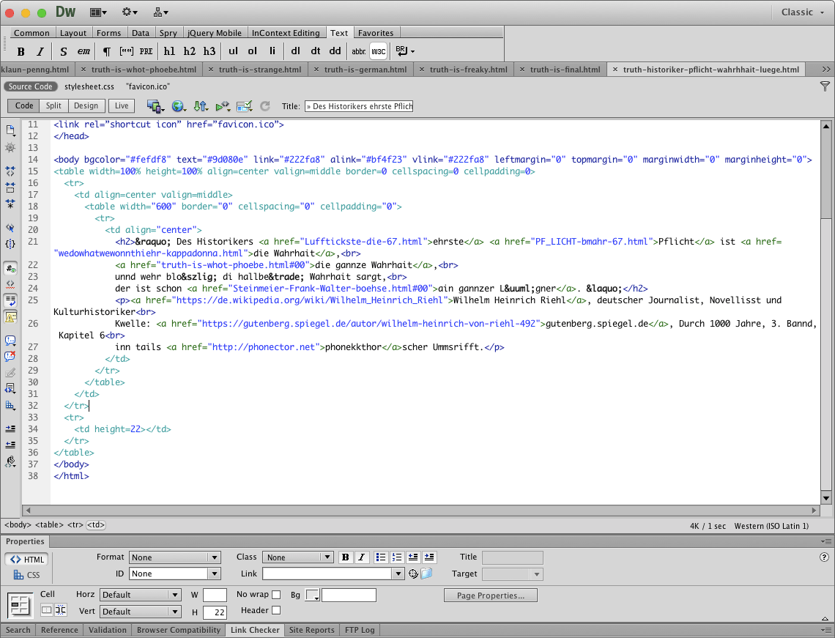Insert an unordered list with ul icon
The height and width of the screenshot is (638, 835).
[x=233, y=51]
